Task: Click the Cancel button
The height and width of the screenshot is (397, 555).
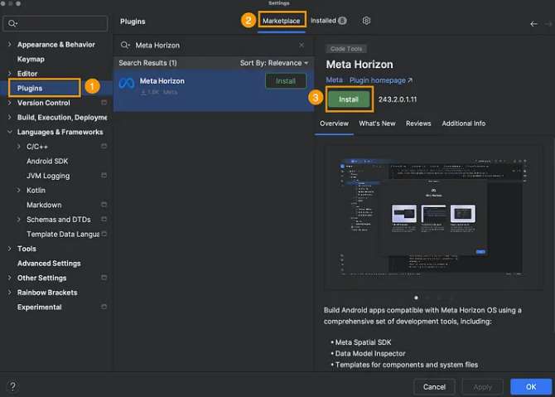Action: [434, 387]
